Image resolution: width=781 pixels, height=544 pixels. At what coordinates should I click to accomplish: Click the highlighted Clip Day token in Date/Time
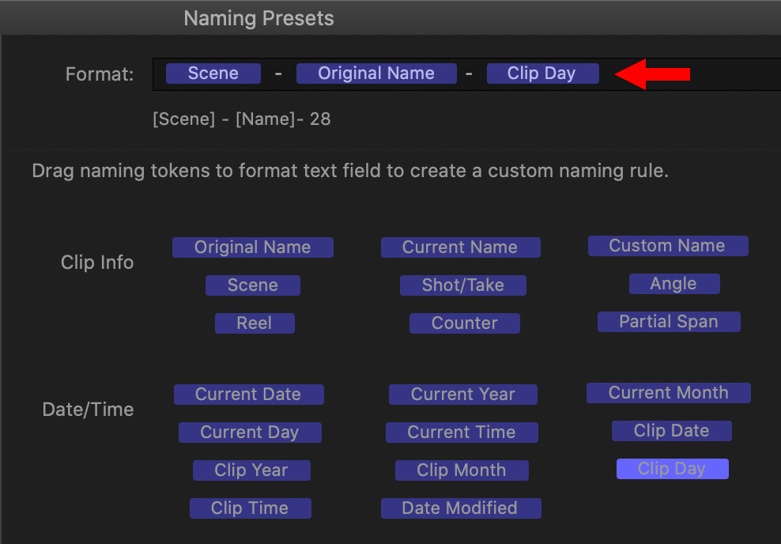(x=673, y=469)
